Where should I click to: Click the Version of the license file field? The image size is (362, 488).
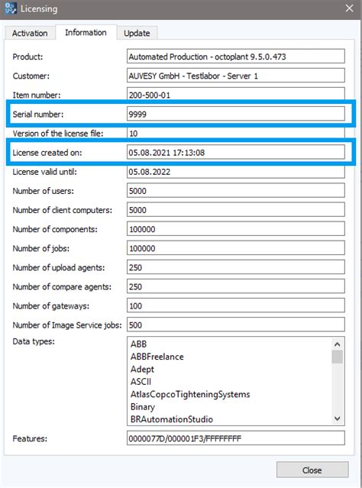tap(236, 133)
